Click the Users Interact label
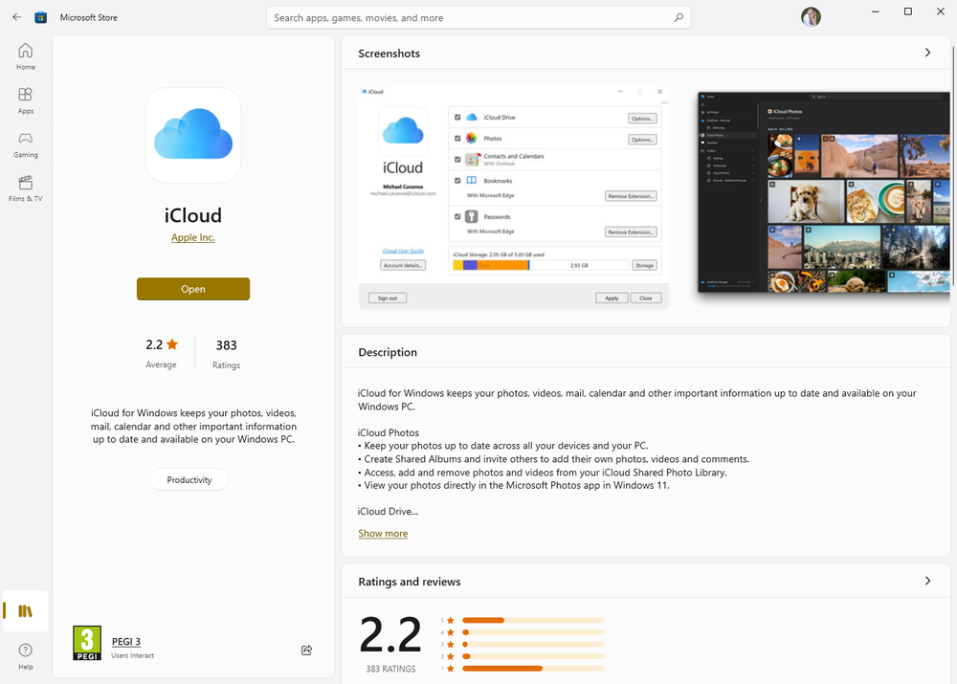 point(132,655)
